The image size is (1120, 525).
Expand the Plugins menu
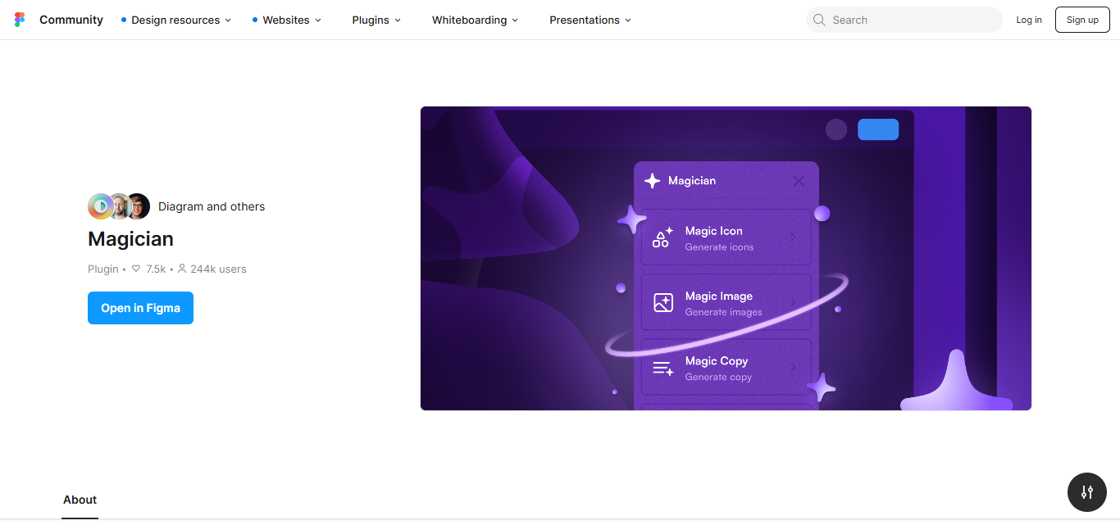click(x=376, y=20)
